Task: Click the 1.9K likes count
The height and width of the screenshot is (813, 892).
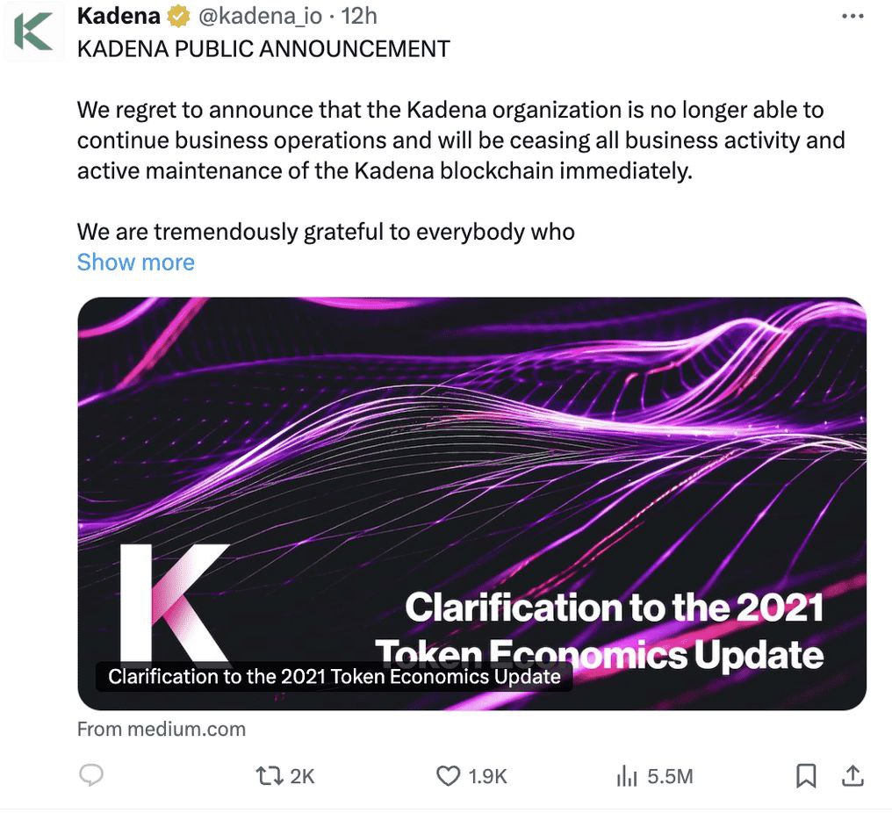Action: (487, 775)
